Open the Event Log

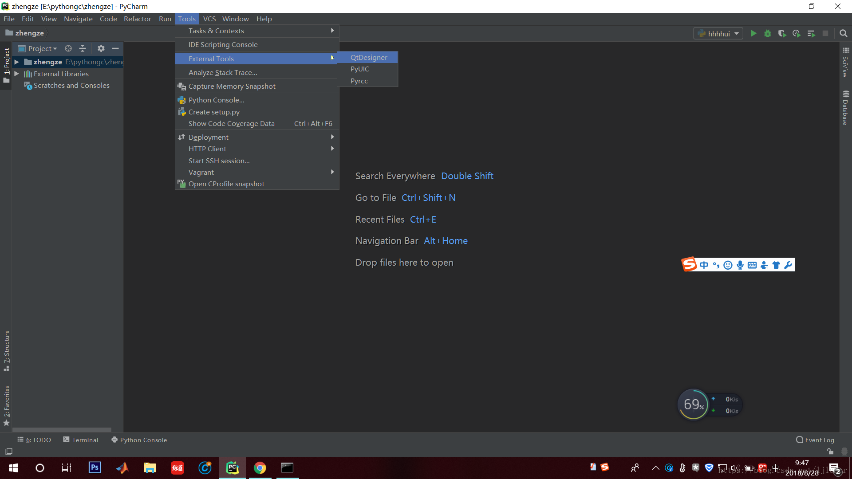815,440
